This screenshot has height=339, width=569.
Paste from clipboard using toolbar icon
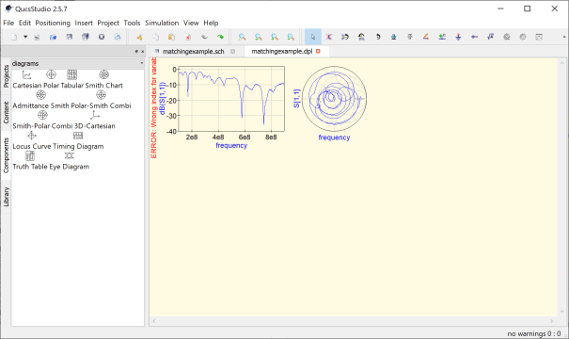(x=172, y=37)
